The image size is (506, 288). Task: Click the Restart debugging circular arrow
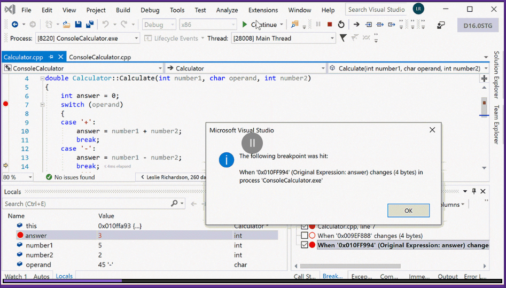(x=341, y=25)
